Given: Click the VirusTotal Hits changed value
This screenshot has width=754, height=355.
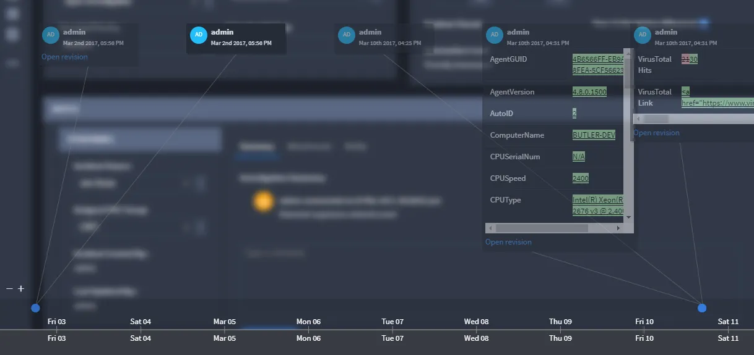Looking at the screenshot, I should tap(690, 59).
